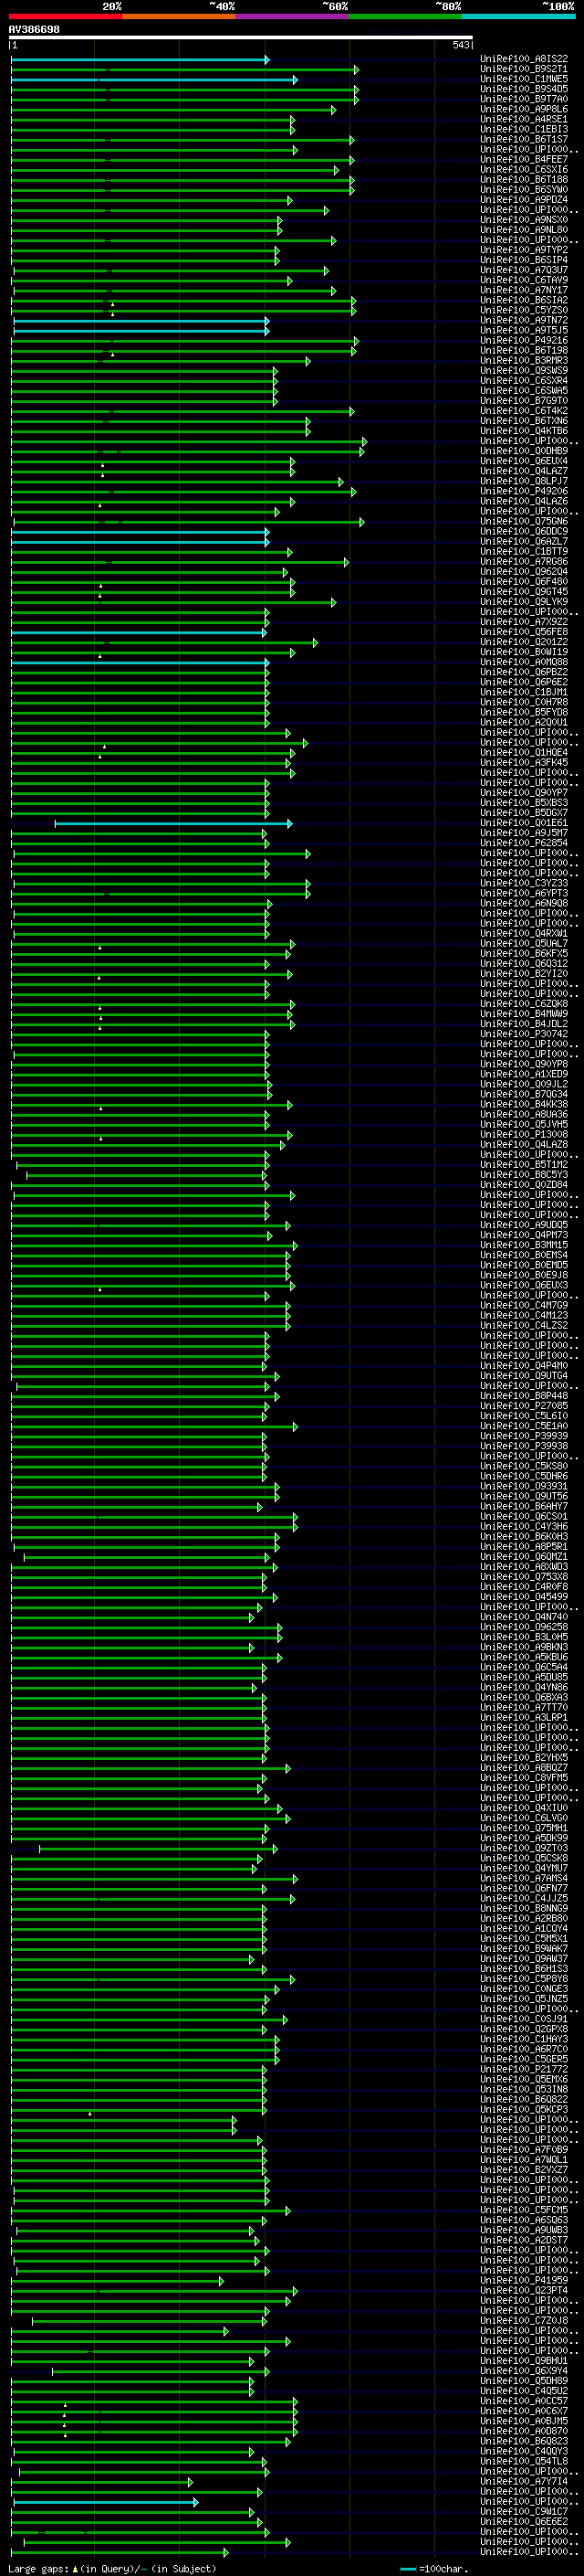Click hit label UniRef100_A7AMS4

point(524,1878)
